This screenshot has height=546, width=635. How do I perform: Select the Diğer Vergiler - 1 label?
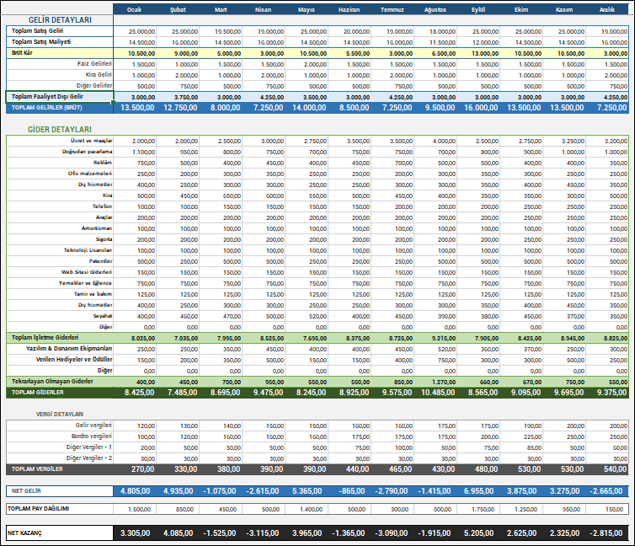(x=89, y=447)
